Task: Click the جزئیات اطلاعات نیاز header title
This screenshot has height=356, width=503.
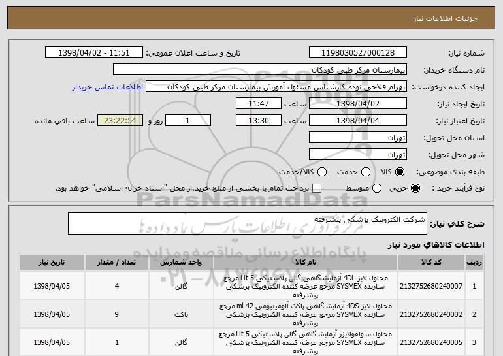Action: (x=445, y=18)
